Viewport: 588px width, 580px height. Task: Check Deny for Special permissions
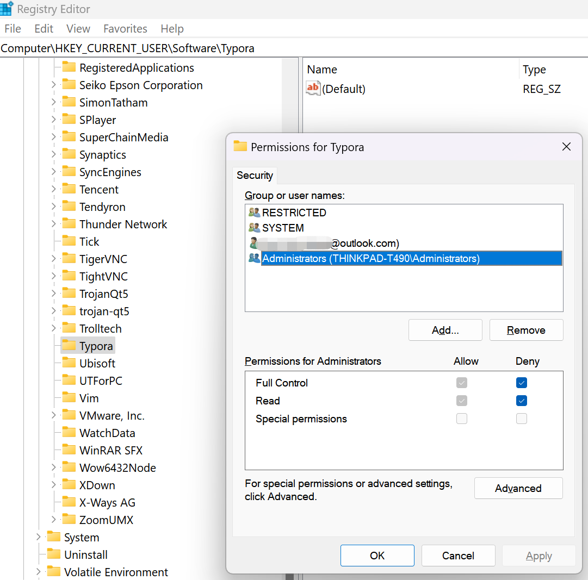tap(521, 419)
